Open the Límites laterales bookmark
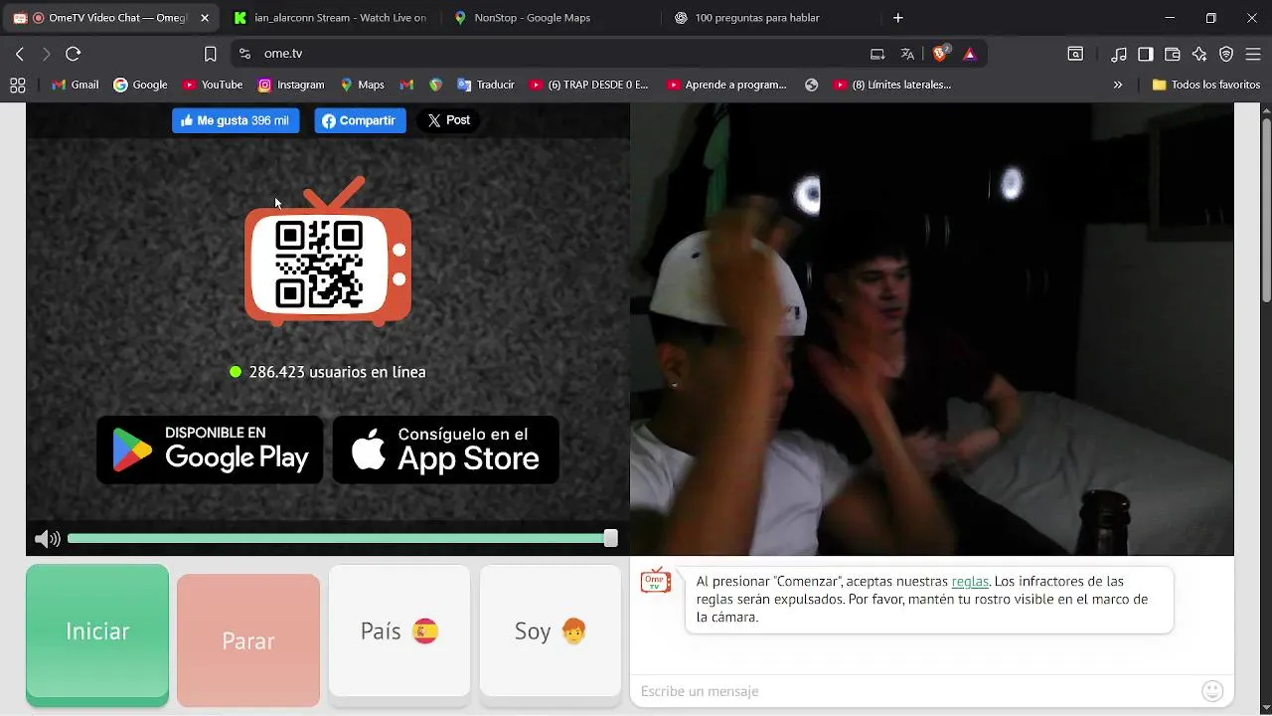This screenshot has width=1272, height=716. (892, 86)
